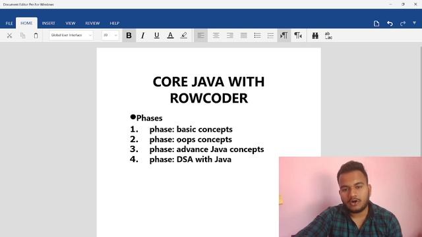
Task: Apply font color with A icon
Action: tap(170, 36)
